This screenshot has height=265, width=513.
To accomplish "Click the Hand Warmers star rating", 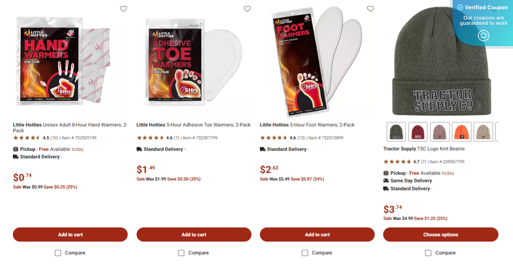I will [27, 138].
